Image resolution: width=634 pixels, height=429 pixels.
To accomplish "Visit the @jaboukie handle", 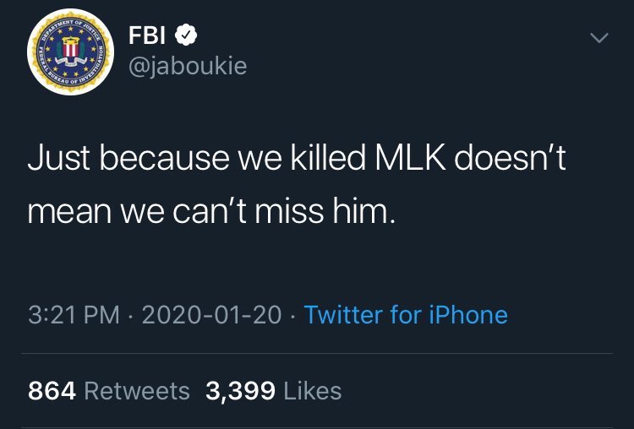I will click(188, 65).
